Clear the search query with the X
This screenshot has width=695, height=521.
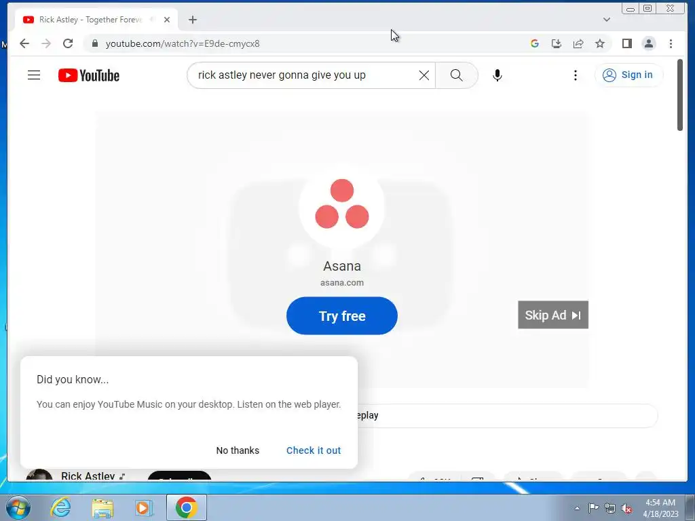[424, 75]
